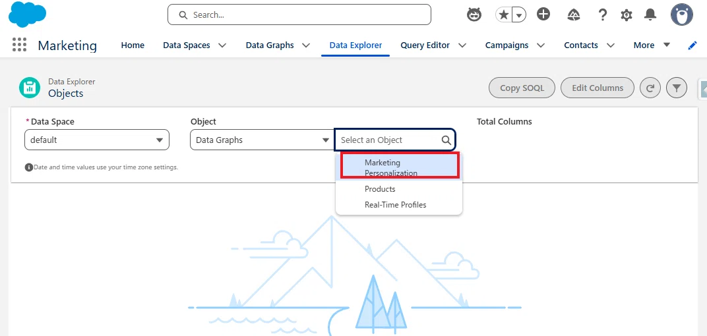Open the Filter funnel icon button
The image size is (707, 336).
(676, 88)
